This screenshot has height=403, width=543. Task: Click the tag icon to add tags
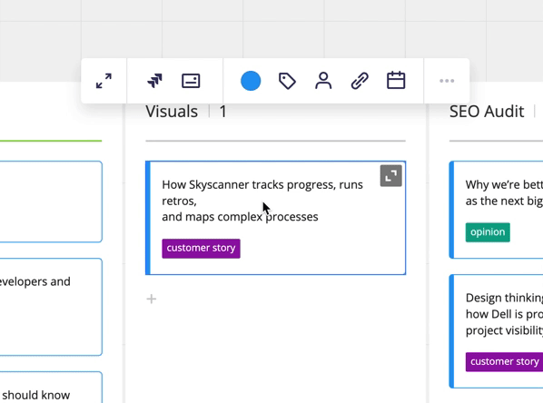click(287, 81)
